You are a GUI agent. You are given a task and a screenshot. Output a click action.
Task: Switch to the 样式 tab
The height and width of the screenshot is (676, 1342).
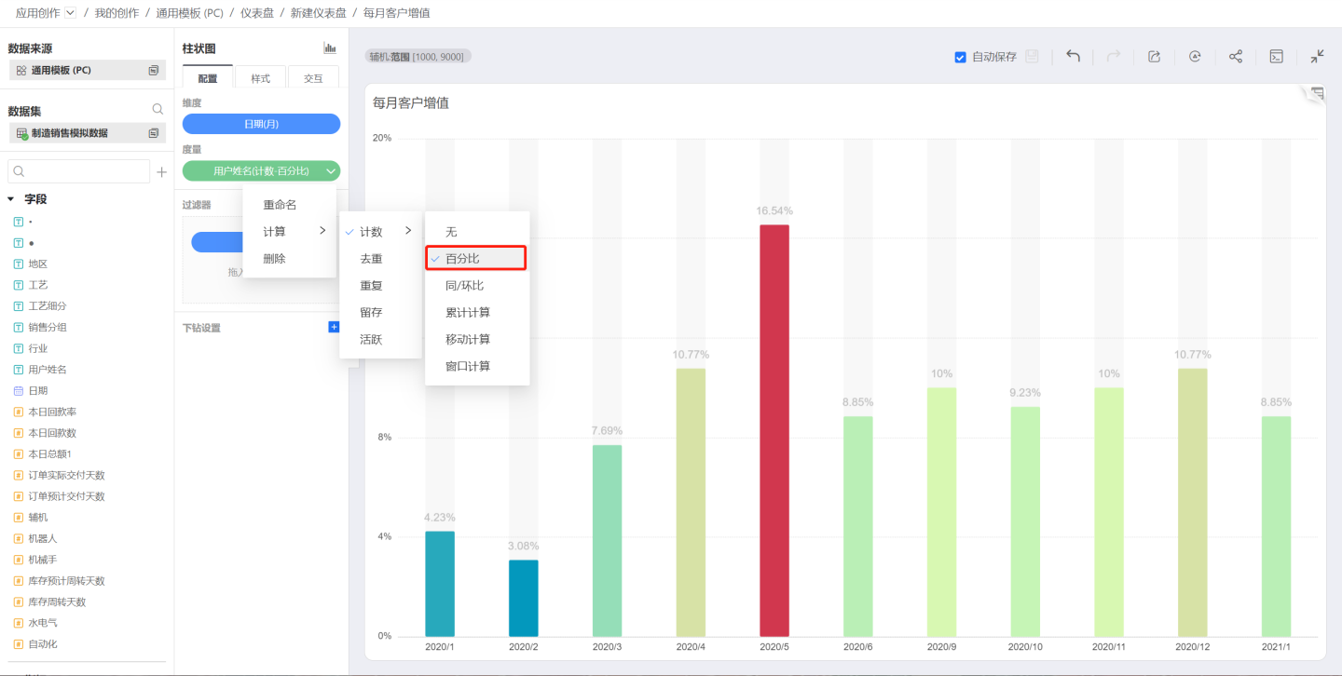260,78
